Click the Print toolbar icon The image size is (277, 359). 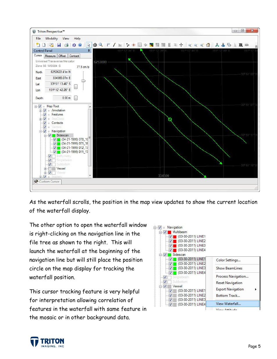pos(66,45)
